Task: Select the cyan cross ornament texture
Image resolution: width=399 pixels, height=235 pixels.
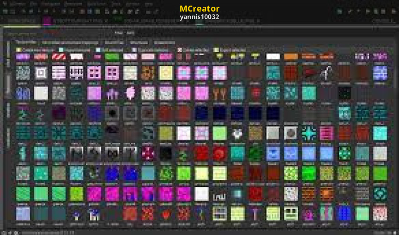Action: pos(308,133)
